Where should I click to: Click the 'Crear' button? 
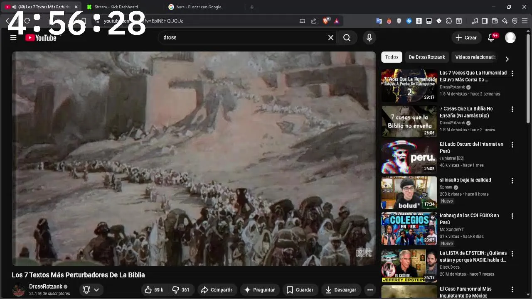[x=466, y=38]
